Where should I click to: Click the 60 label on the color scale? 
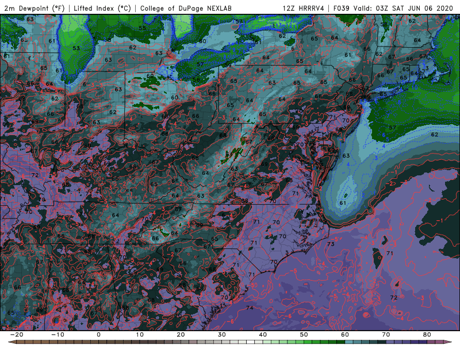[x=345, y=335]
